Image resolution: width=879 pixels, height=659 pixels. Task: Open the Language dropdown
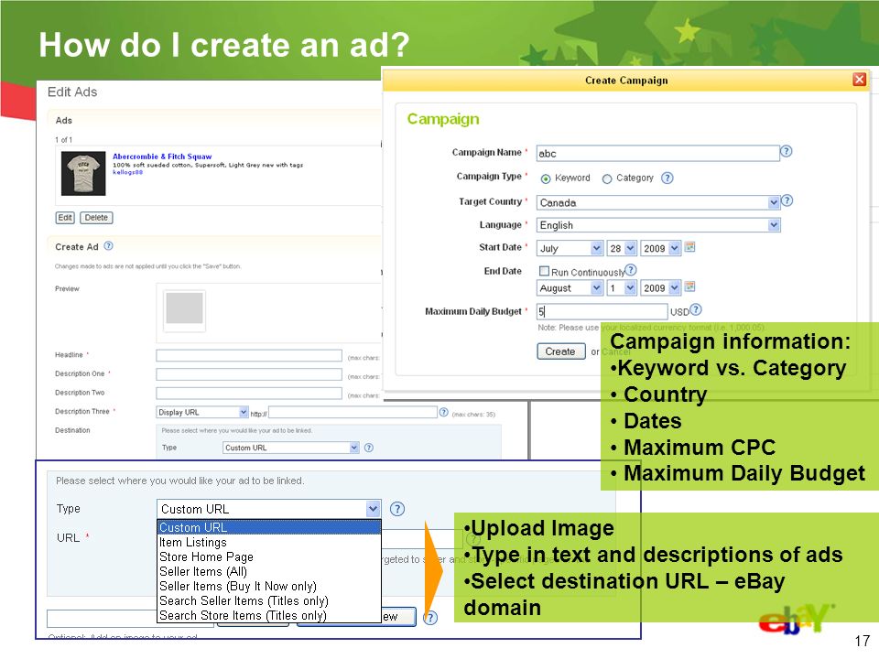tap(658, 225)
